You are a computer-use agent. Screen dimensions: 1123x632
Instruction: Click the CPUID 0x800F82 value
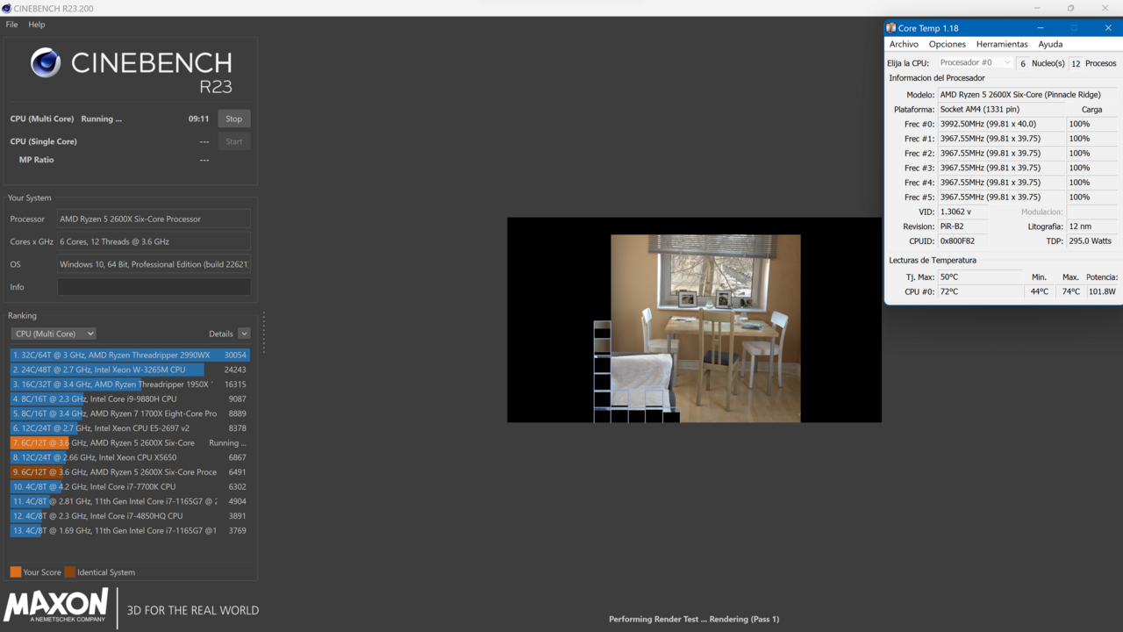(x=962, y=241)
